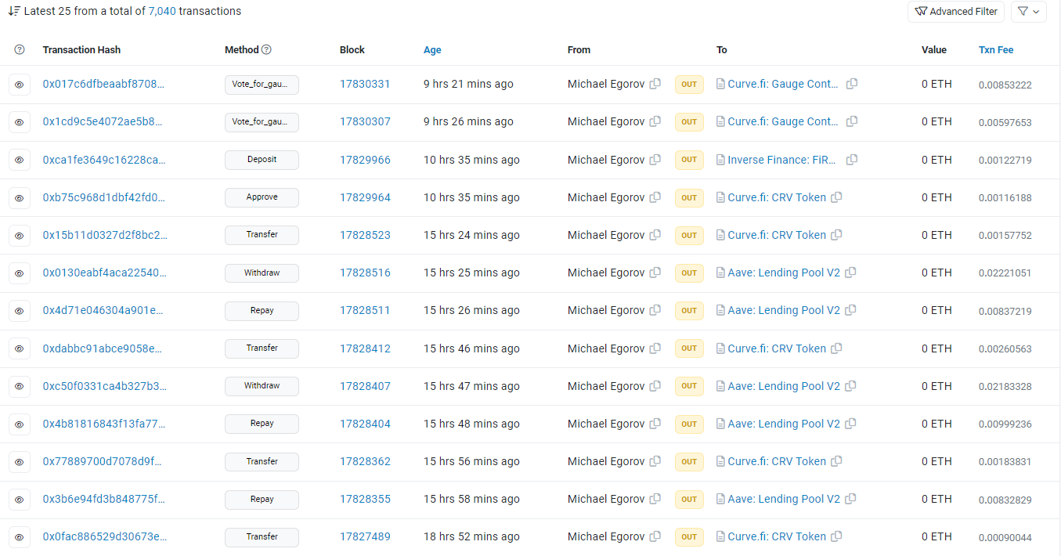This screenshot has width=1061, height=556.
Task: Preview transaction 0x017c6dfbeaabf8708 with eye icon
Action: 20,85
